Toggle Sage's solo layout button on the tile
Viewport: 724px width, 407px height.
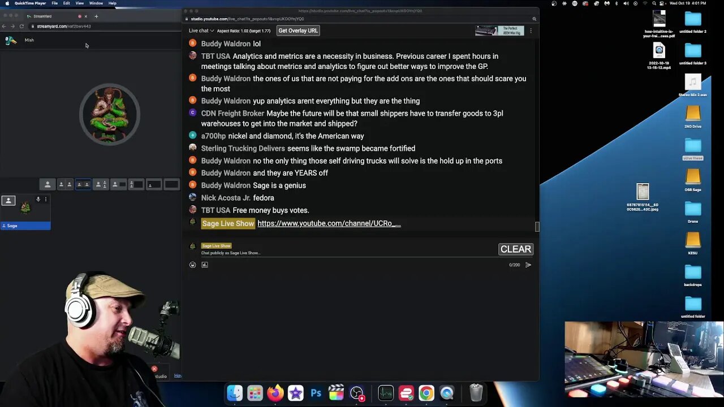tap(8, 200)
